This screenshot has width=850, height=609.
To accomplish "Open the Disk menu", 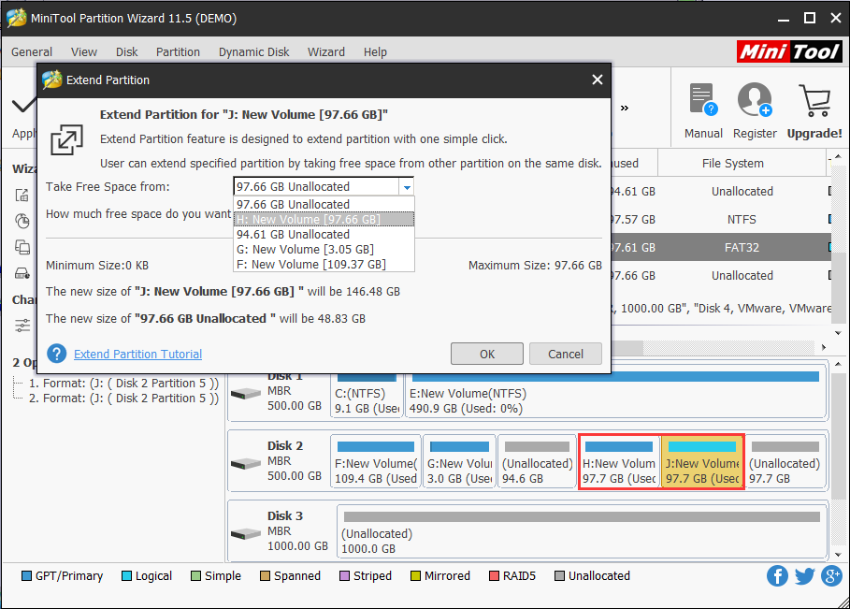I will click(x=127, y=52).
